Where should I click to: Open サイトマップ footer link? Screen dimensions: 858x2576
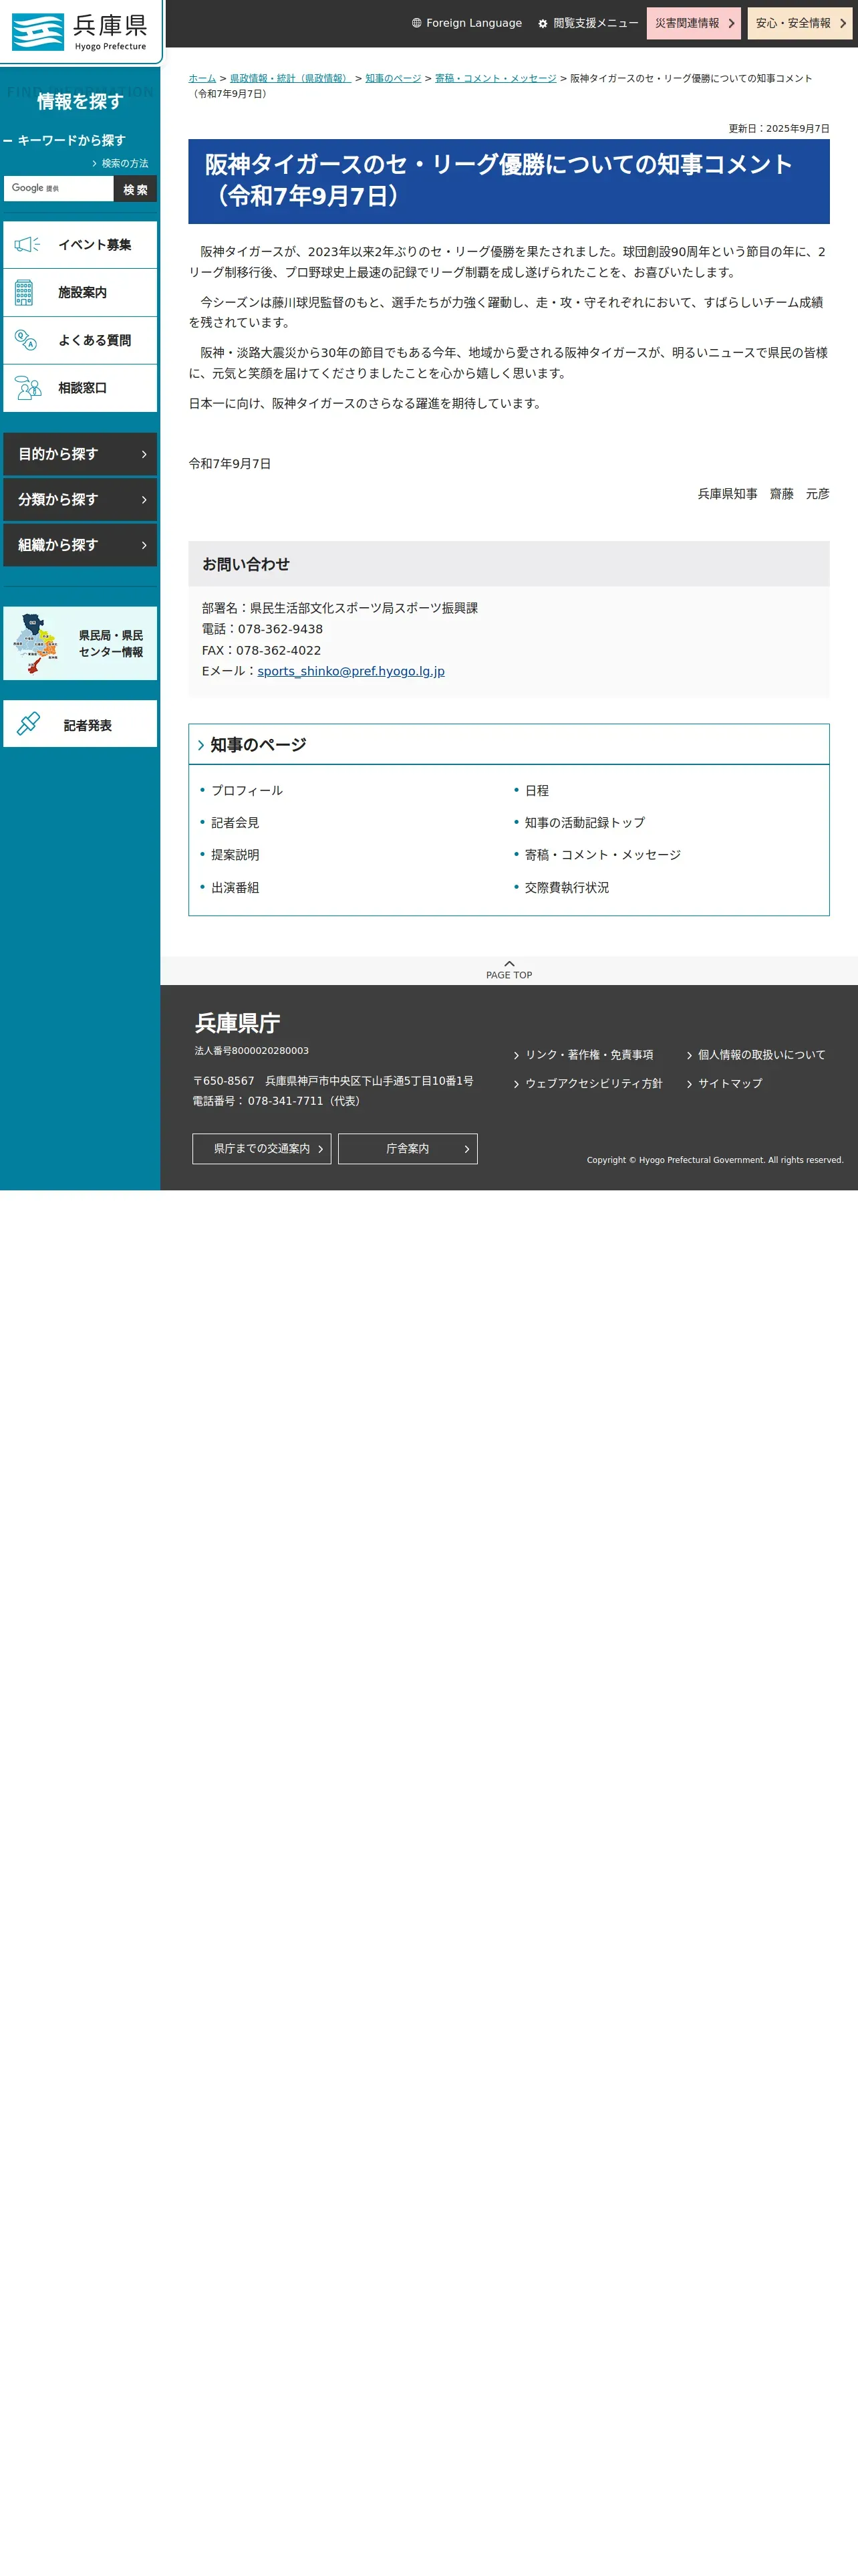[729, 1084]
